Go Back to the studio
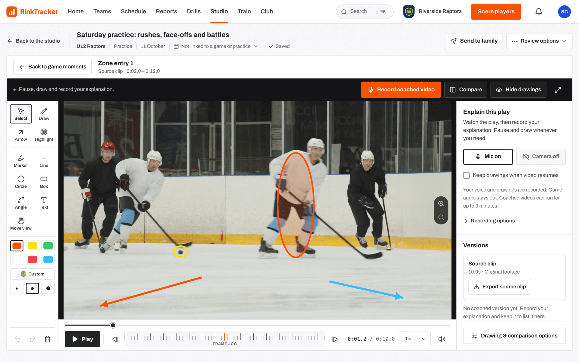 (33, 41)
